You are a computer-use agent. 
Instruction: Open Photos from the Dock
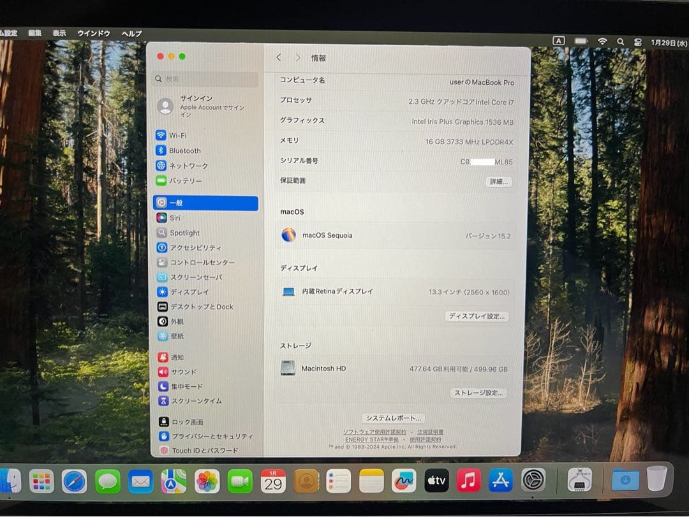[x=207, y=481]
